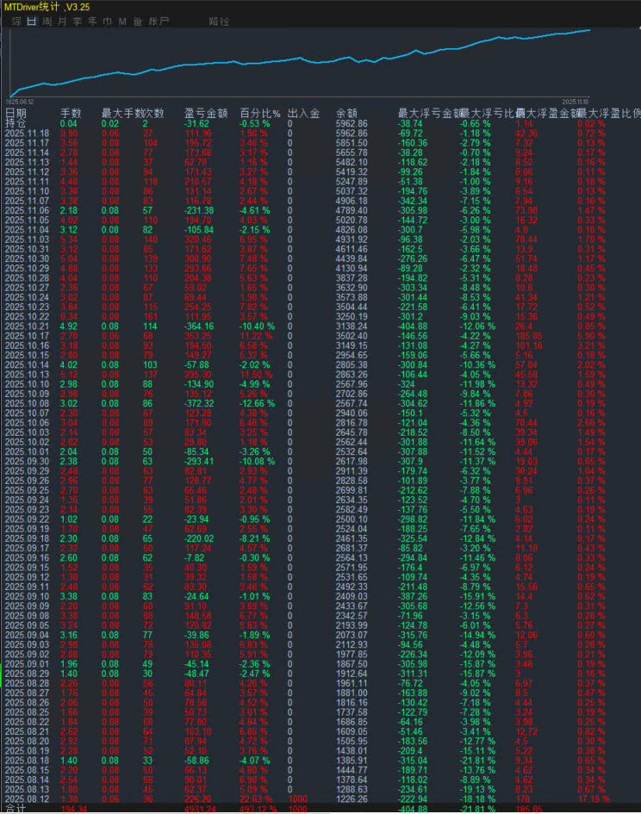Open the 周 weekly statistics tab
The height and width of the screenshot is (814, 641).
pos(47,22)
